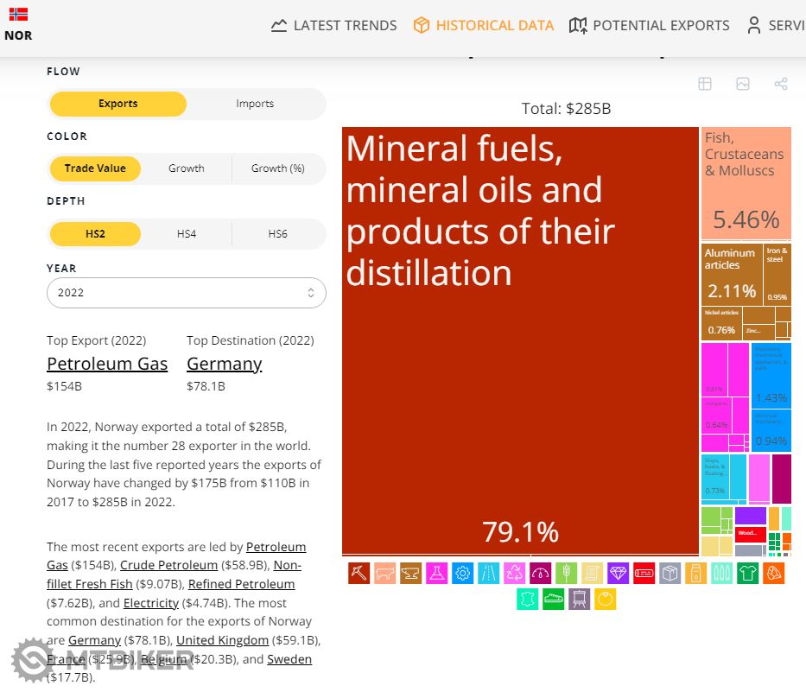Click the Germany top destination link
Image resolution: width=806 pixels, height=692 pixels.
coord(224,364)
